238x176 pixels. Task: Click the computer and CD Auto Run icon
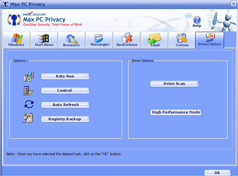(x=29, y=76)
